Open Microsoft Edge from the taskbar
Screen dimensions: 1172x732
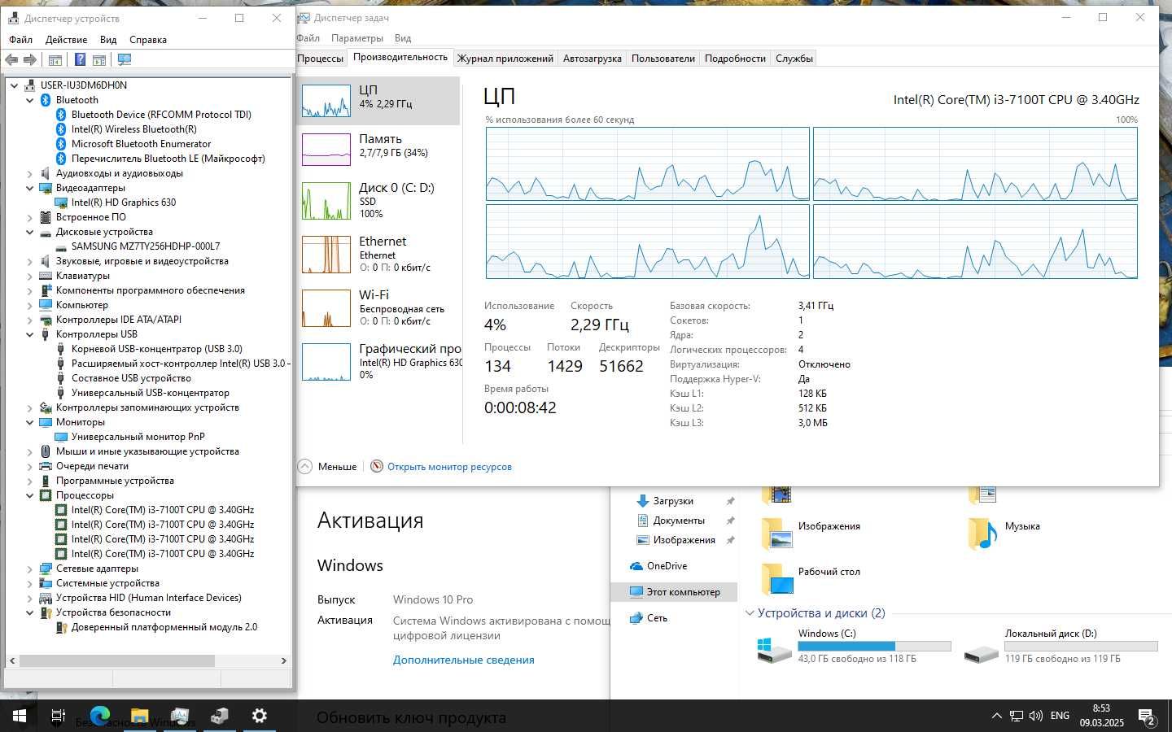[x=99, y=716]
